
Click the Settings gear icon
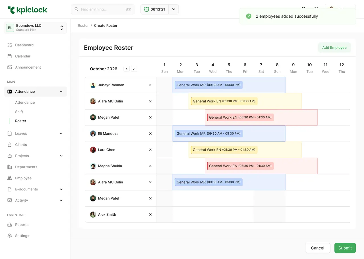click(10, 236)
